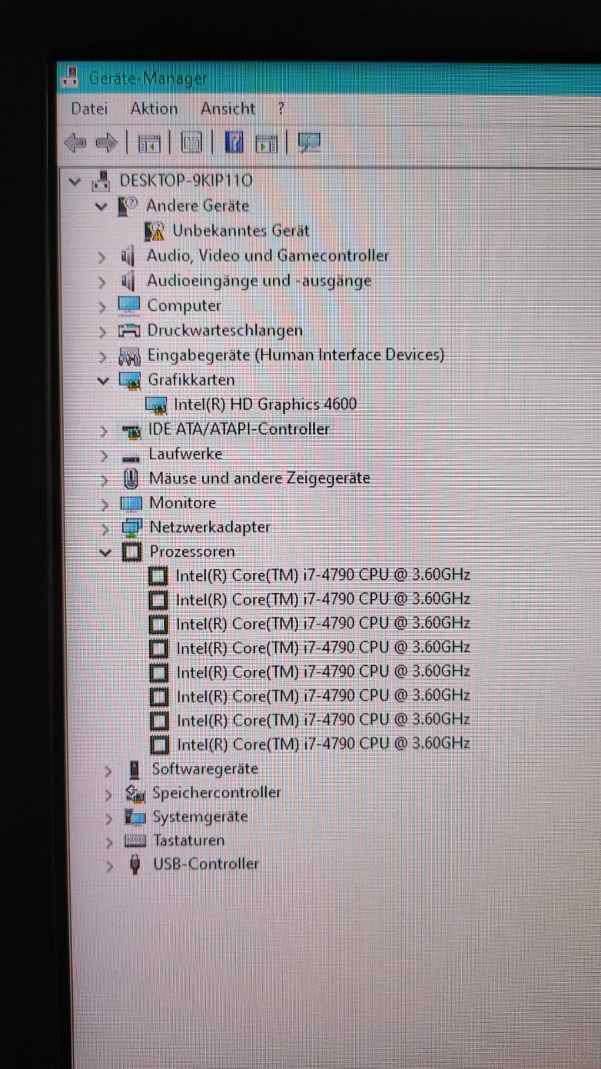This screenshot has height=1069, width=601.
Task: Select the Softwaregeräte label
Action: pos(205,769)
